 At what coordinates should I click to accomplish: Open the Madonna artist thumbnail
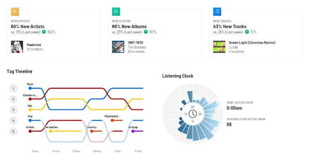pos(17,47)
